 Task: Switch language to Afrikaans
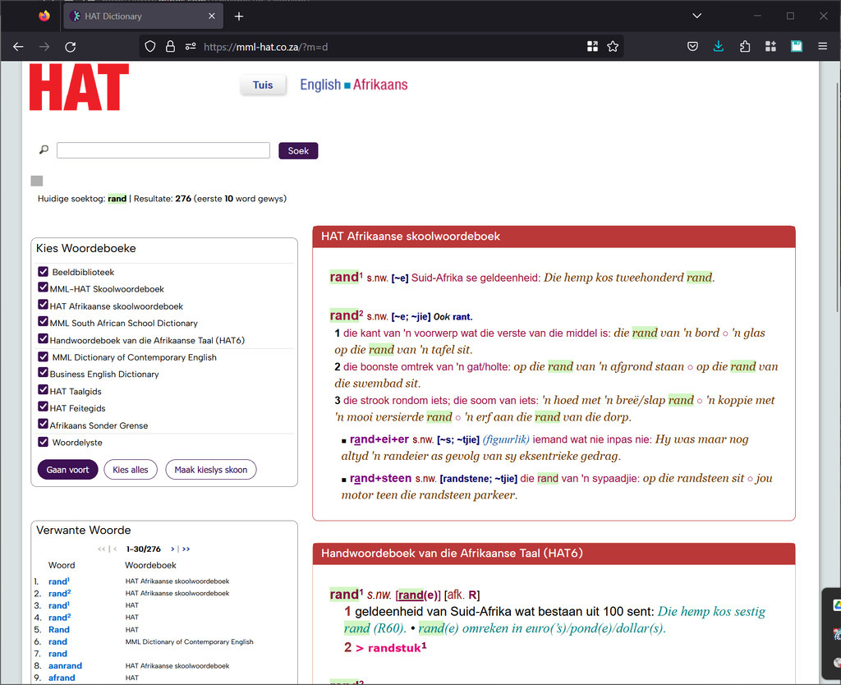[380, 85]
